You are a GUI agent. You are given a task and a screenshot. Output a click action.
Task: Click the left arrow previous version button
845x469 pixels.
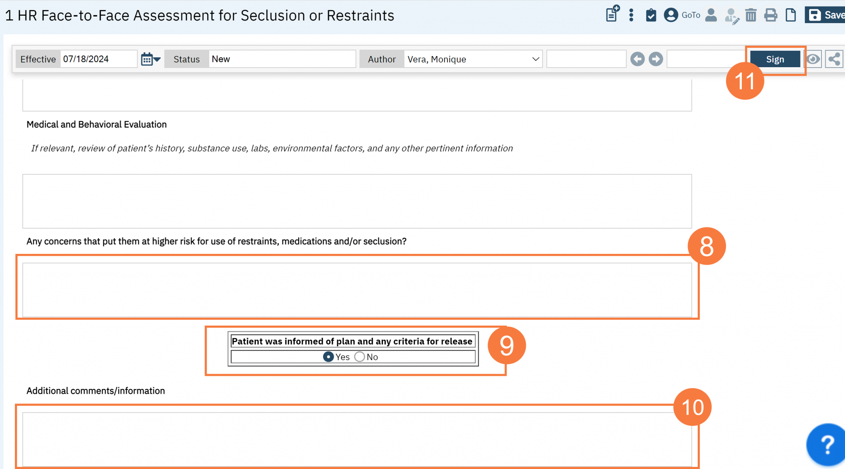point(637,59)
